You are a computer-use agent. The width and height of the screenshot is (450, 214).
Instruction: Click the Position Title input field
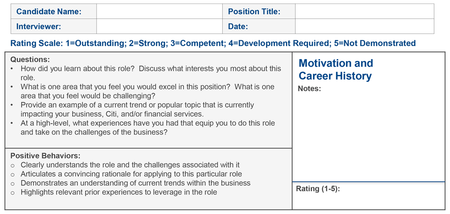(364, 12)
